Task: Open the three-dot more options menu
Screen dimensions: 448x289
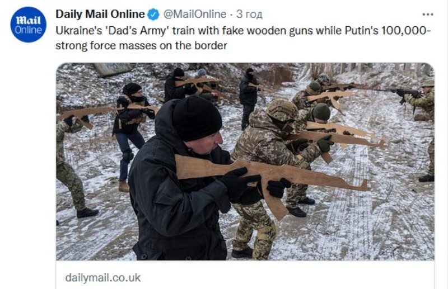Action: click(x=428, y=15)
